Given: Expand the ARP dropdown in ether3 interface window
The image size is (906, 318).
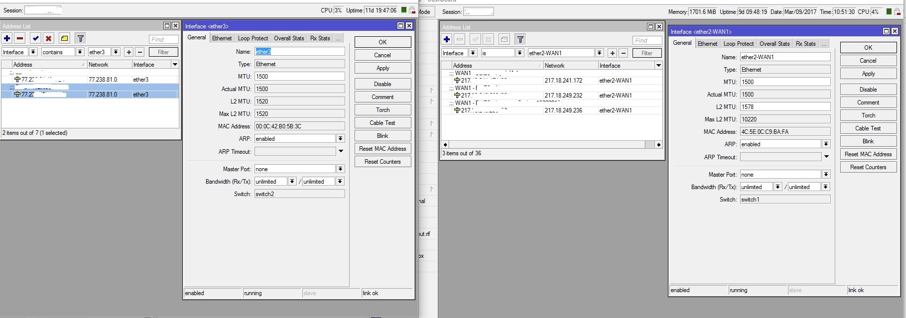Looking at the screenshot, I should (x=340, y=139).
